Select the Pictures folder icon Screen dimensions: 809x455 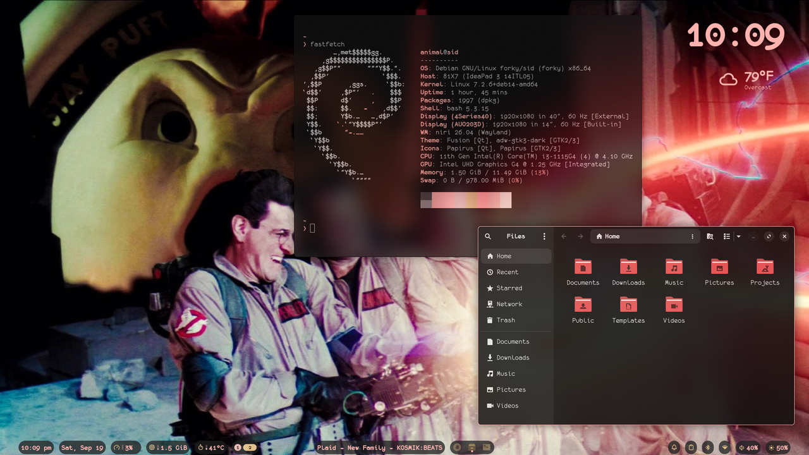point(719,266)
